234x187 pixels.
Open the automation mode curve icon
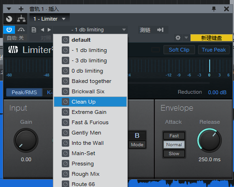21,30
